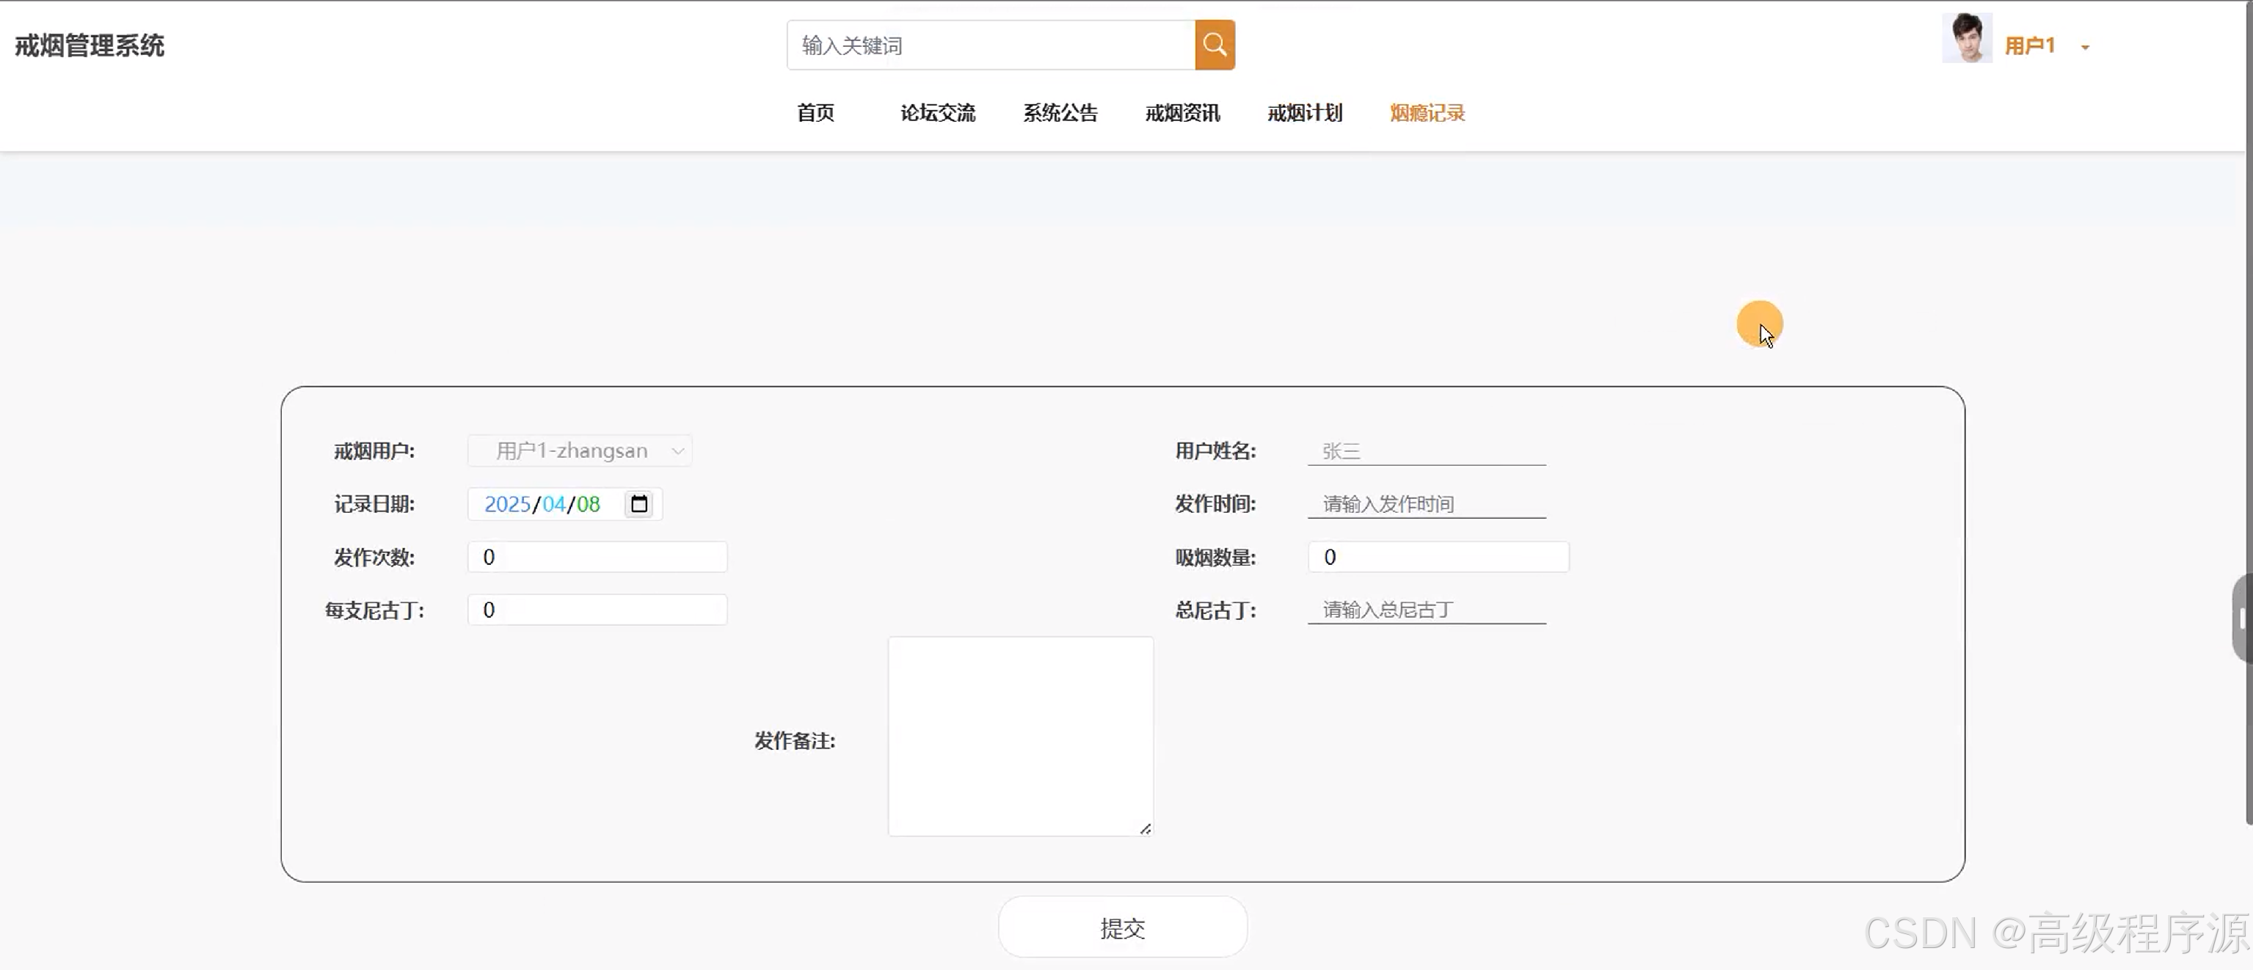
Task: Grab the textarea resize handle corner
Action: (x=1145, y=828)
